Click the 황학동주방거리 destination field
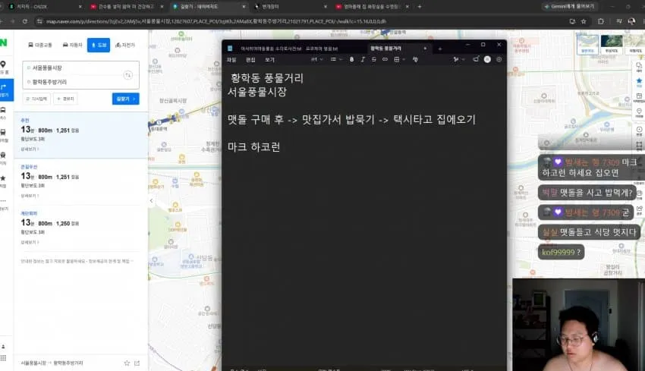This screenshot has width=645, height=371. point(74,82)
